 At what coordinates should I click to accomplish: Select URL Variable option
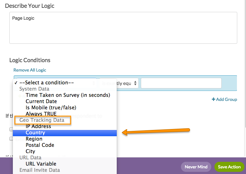point(41,164)
